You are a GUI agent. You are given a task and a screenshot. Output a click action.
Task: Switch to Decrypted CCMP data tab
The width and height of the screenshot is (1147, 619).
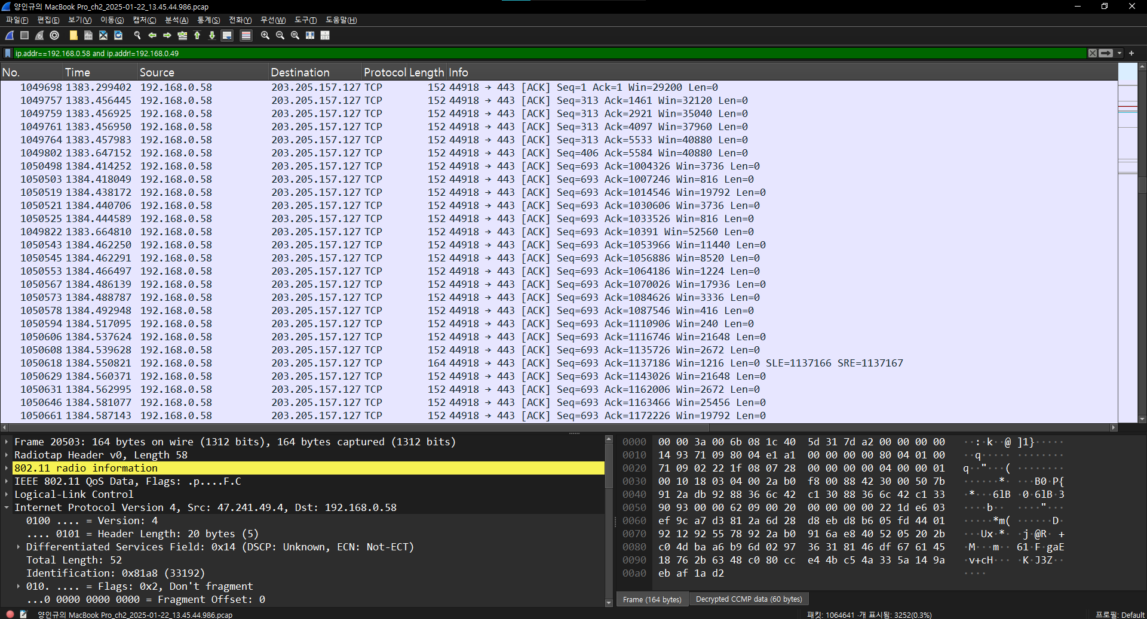pyautogui.click(x=749, y=599)
